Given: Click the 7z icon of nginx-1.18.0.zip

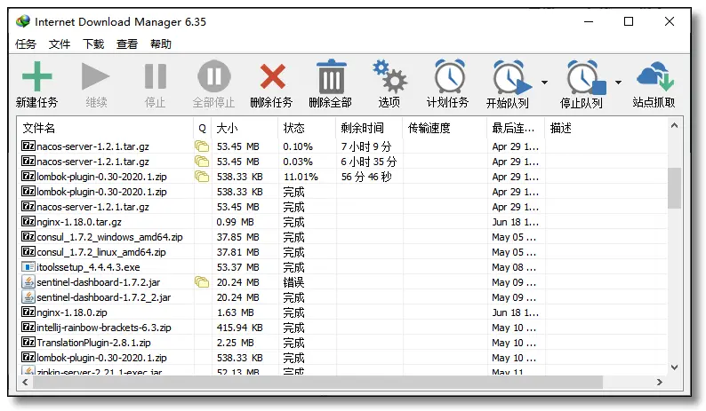Looking at the screenshot, I should [x=28, y=312].
